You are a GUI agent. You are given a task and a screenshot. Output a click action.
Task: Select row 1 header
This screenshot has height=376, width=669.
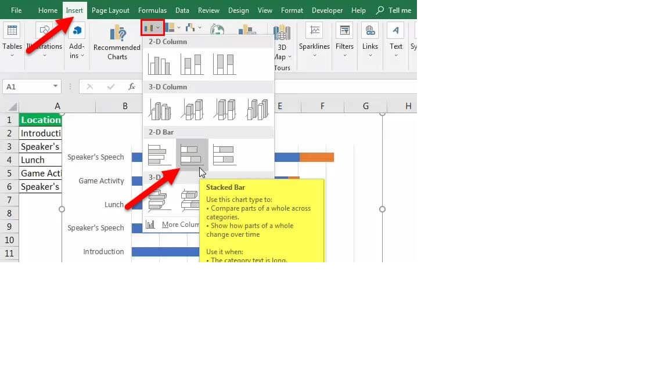[9, 120]
